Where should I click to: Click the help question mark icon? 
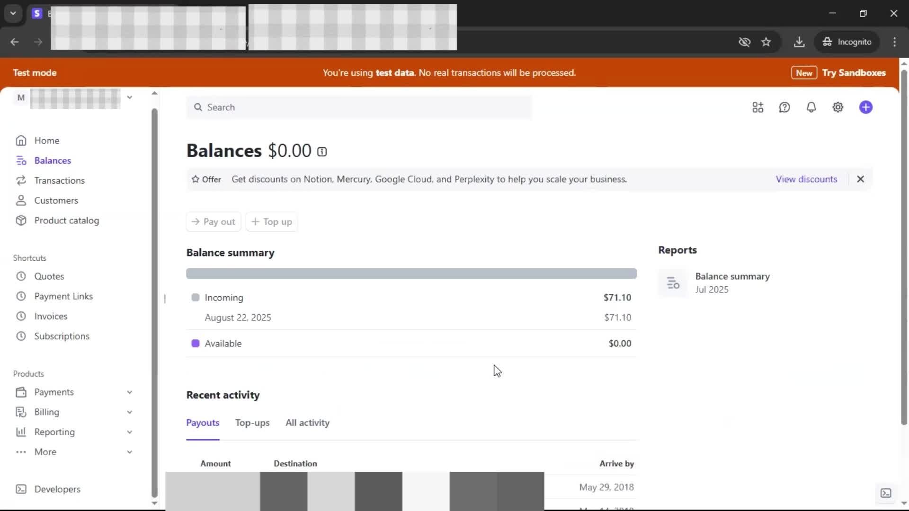pyautogui.click(x=784, y=107)
